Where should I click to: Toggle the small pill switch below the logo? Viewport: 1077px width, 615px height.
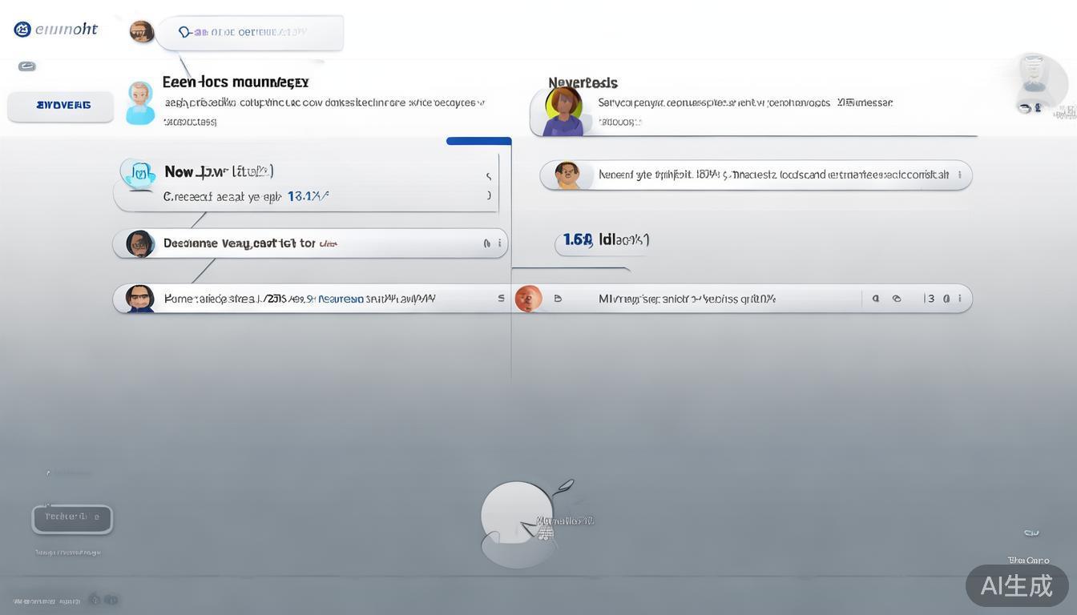point(27,66)
